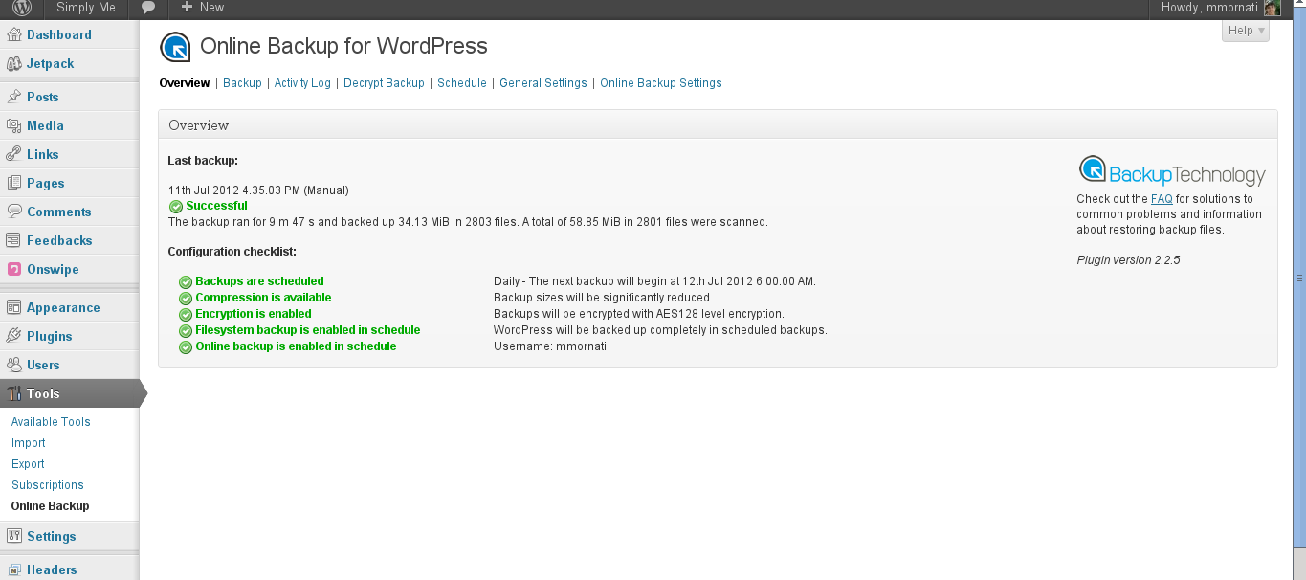Screen dimensions: 1306x580
Task: Click the Dashboard house icon
Action: coord(14,34)
